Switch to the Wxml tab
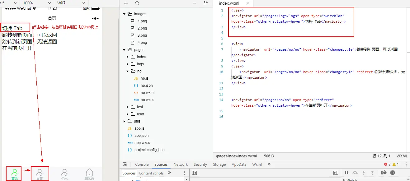 (257, 165)
